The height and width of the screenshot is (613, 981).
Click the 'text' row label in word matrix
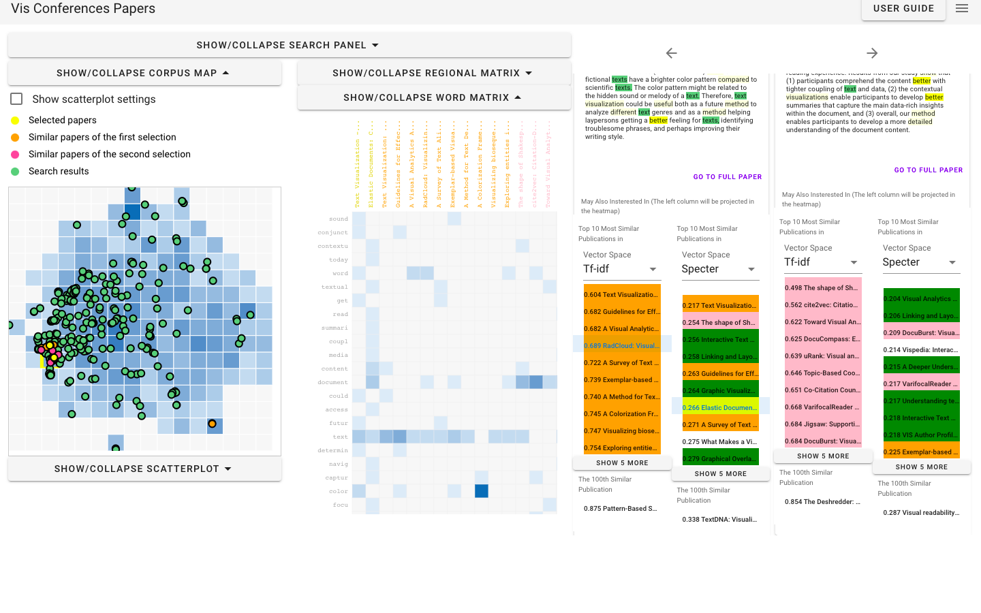coord(340,437)
